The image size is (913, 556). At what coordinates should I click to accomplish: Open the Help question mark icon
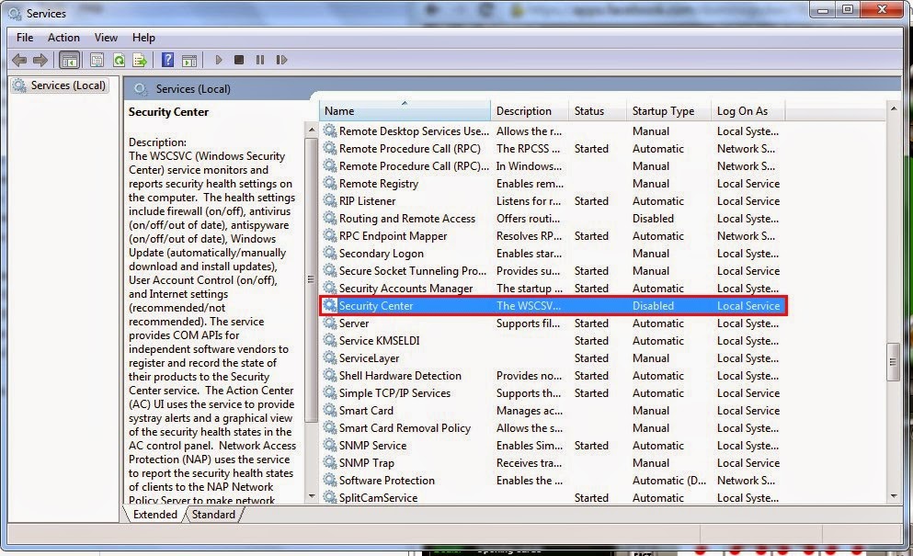(x=167, y=60)
